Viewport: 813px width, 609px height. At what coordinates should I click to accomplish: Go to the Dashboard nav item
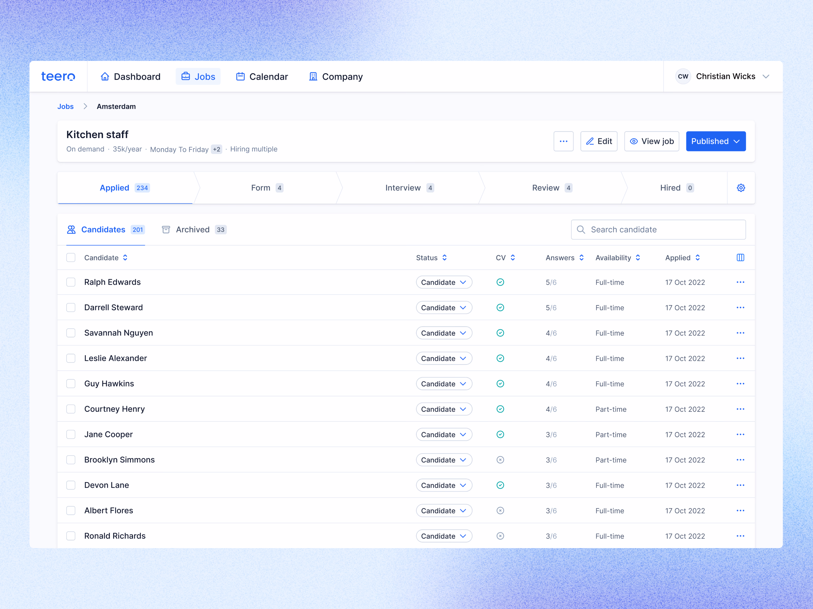point(130,76)
